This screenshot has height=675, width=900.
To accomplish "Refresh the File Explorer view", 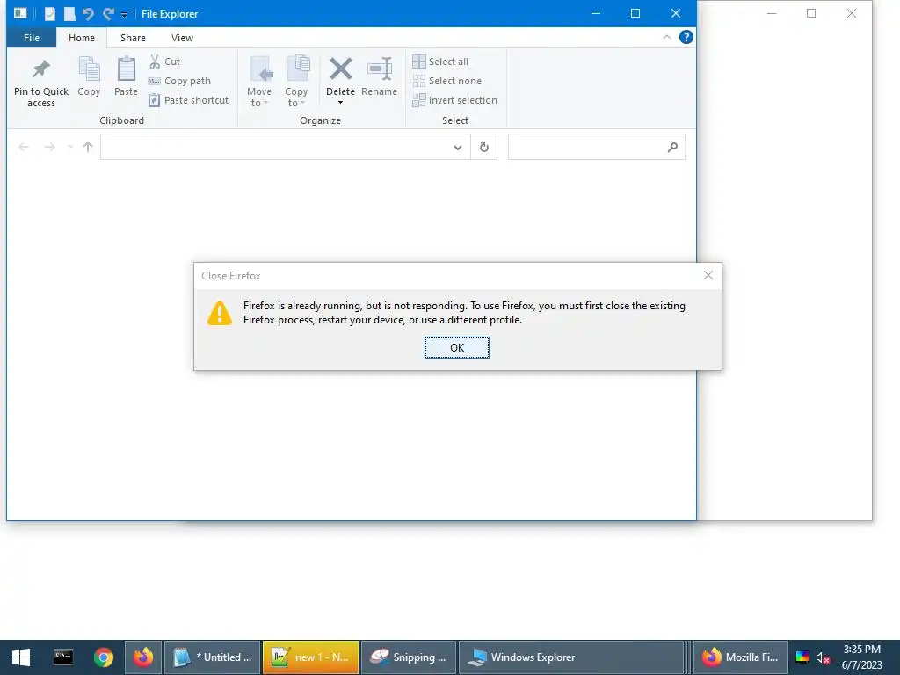I will [484, 148].
